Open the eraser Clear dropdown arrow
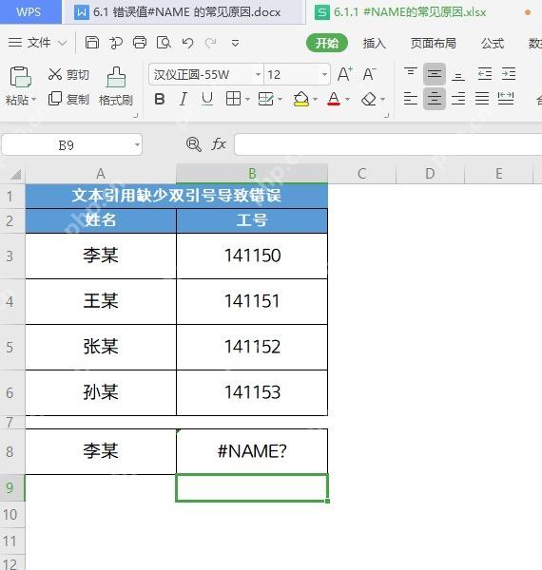The image size is (542, 570). tap(382, 99)
